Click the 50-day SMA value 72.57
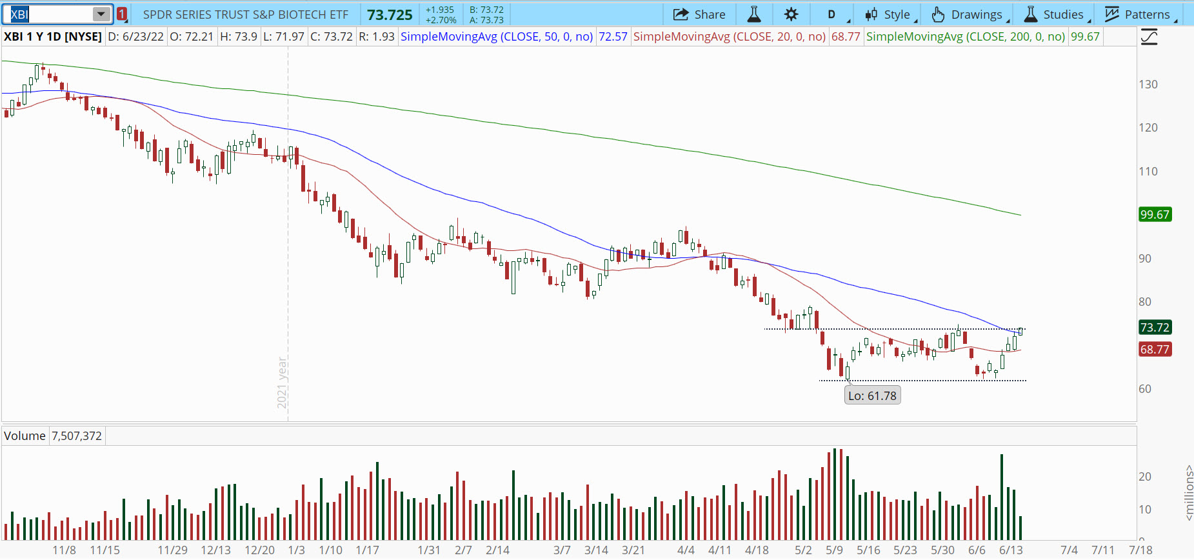This screenshot has height=560, width=1194. pos(613,37)
